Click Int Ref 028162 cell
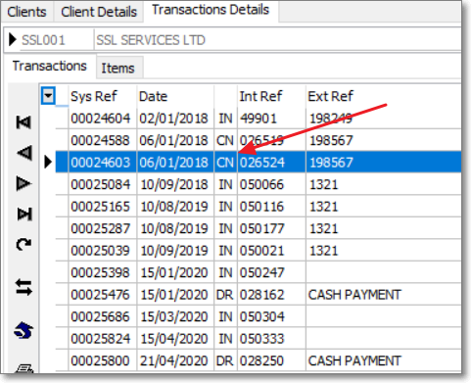 click(271, 295)
